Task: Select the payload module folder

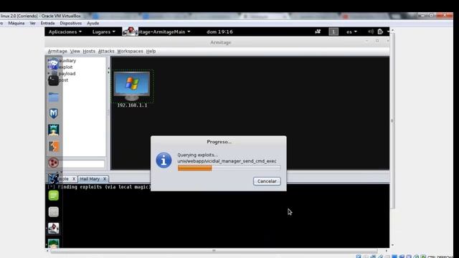Action: click(67, 73)
